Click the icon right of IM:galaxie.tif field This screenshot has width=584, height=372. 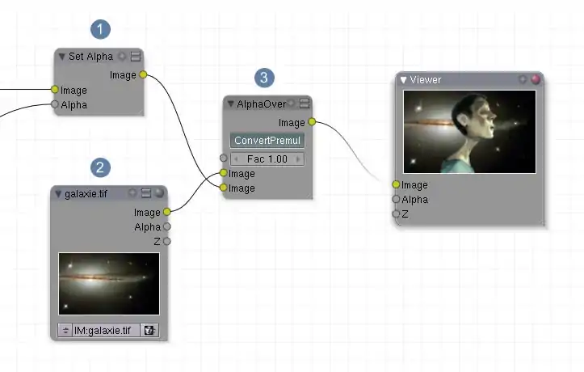point(149,330)
